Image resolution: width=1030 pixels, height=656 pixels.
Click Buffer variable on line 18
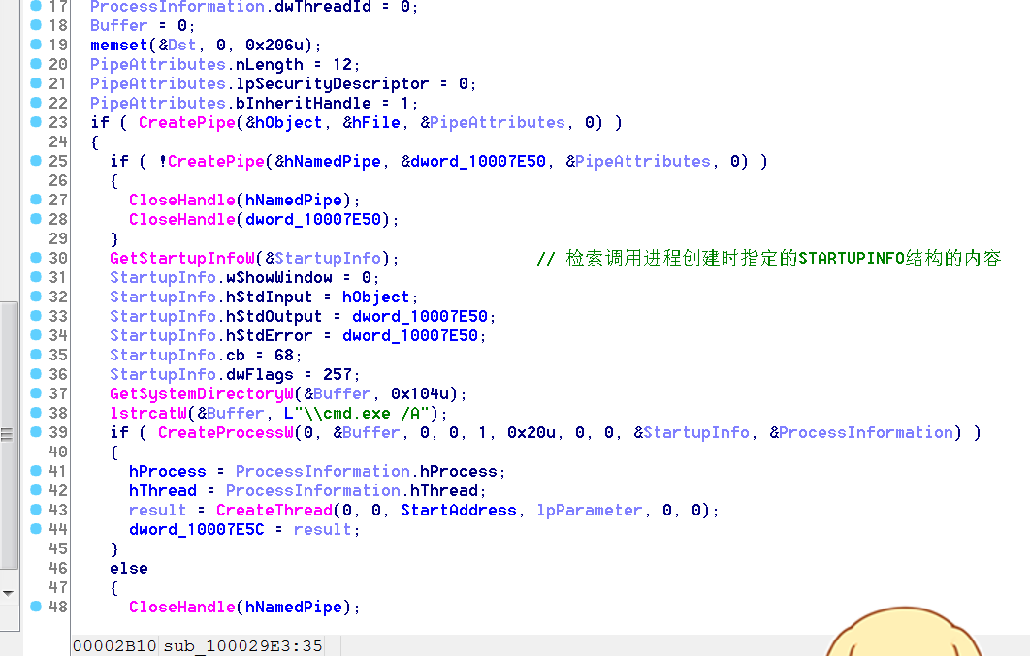coord(119,25)
